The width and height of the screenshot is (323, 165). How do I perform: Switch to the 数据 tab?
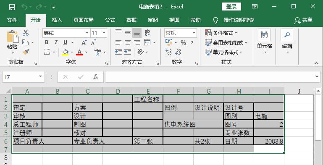131,20
